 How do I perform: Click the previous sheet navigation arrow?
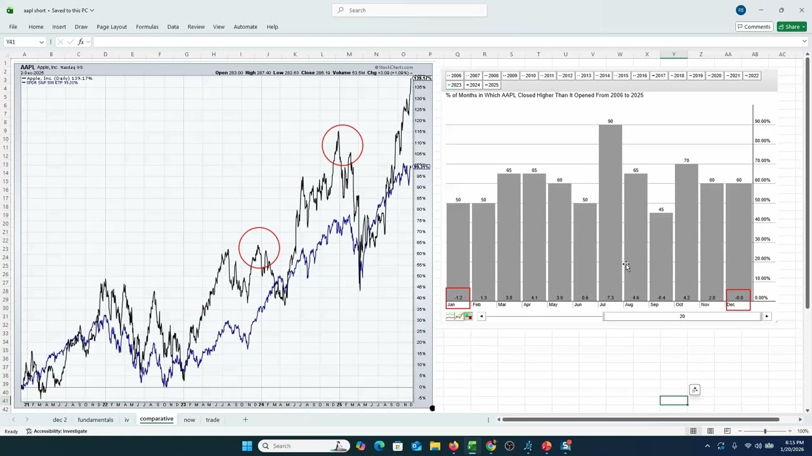click(13, 419)
